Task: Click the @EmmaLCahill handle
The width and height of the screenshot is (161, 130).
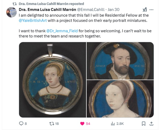Action: click(91, 10)
